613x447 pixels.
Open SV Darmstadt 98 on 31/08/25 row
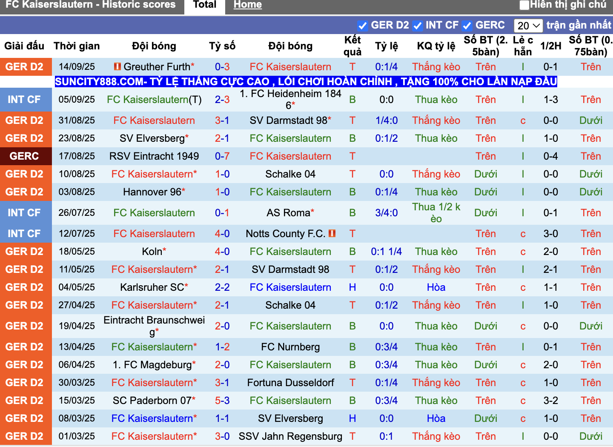point(288,120)
